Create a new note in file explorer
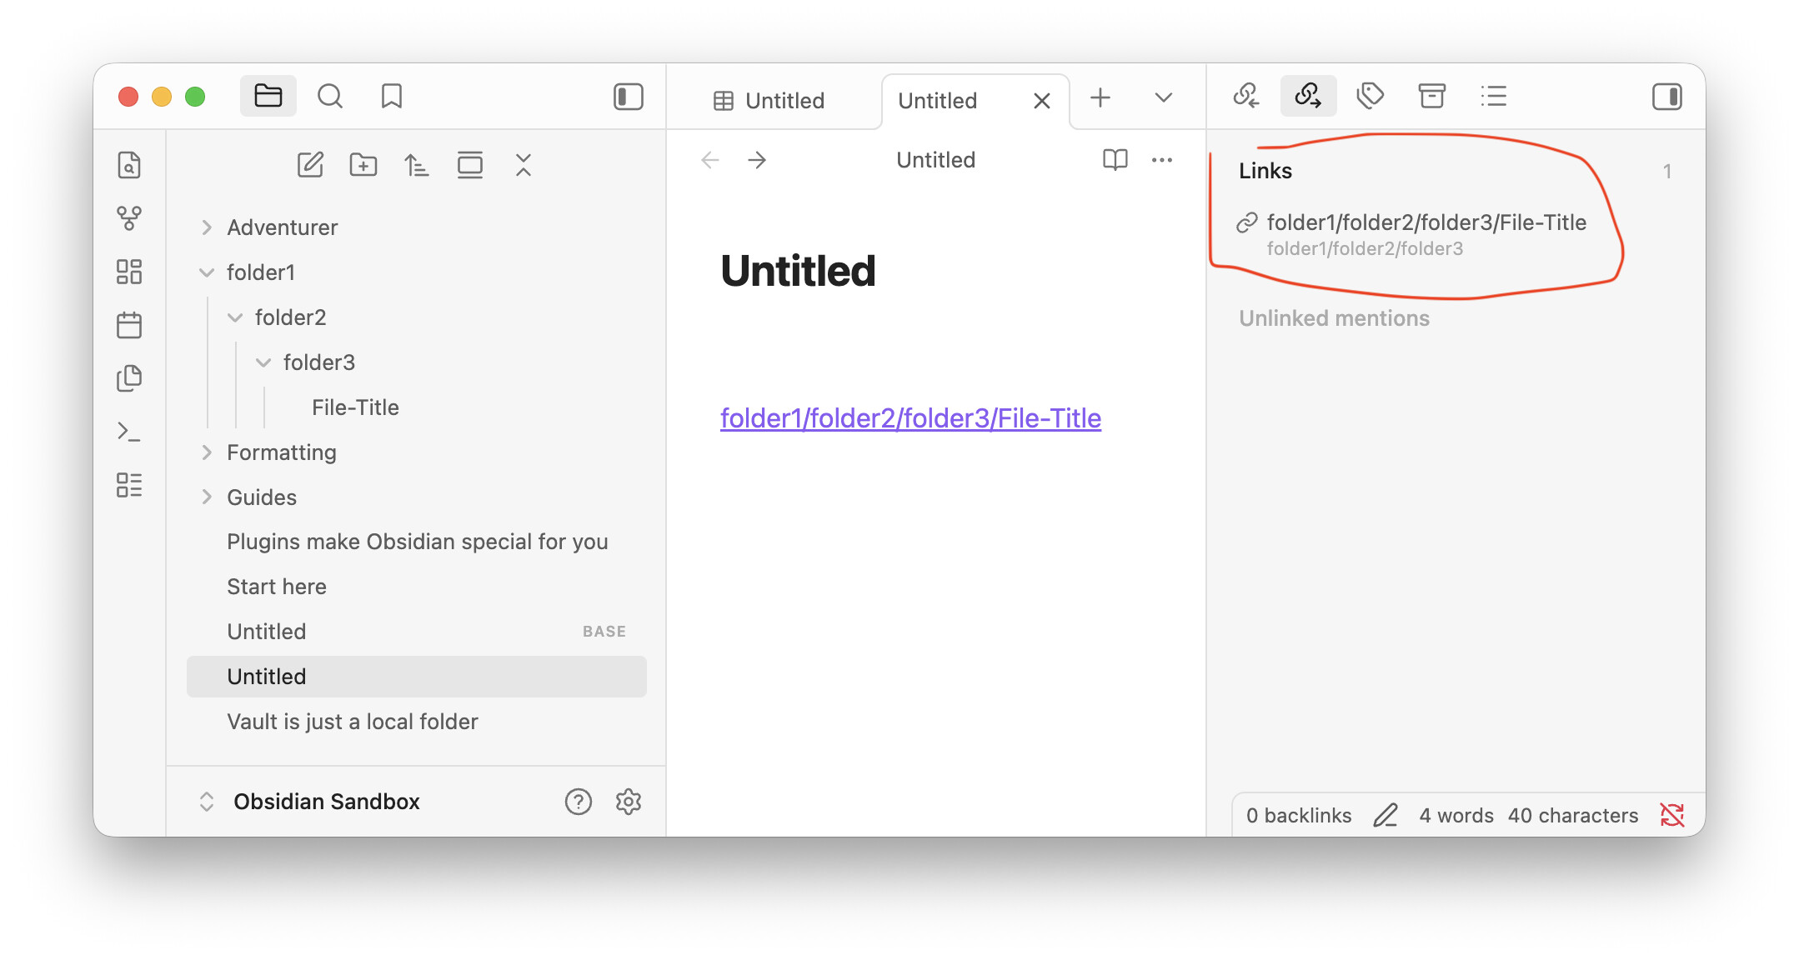The height and width of the screenshot is (960, 1799). (310, 165)
